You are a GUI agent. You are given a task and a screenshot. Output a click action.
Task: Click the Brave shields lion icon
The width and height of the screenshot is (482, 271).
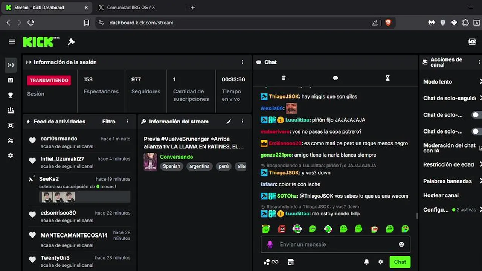[388, 23]
